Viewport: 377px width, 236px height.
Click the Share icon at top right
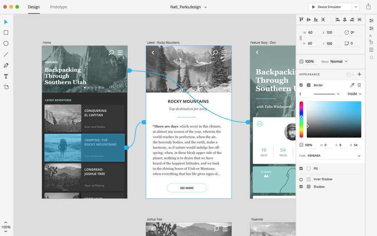(x=368, y=7)
